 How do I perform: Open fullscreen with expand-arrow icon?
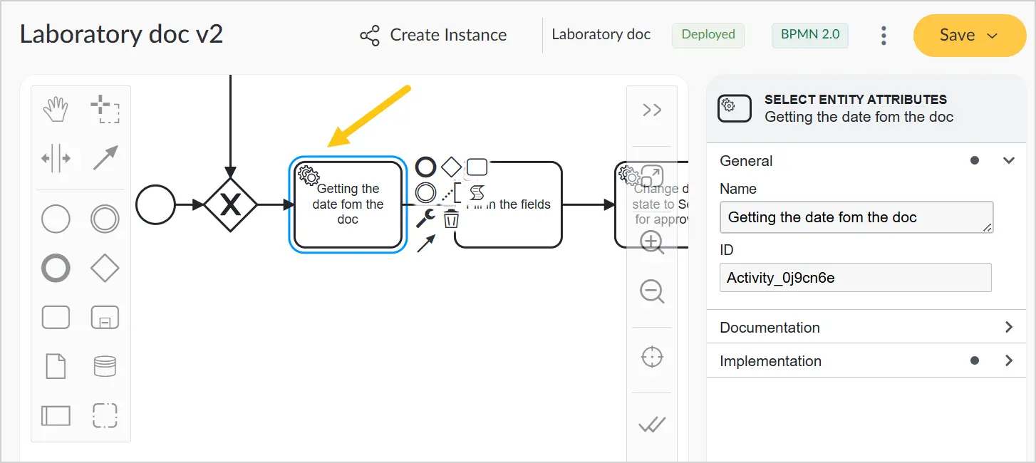click(652, 175)
